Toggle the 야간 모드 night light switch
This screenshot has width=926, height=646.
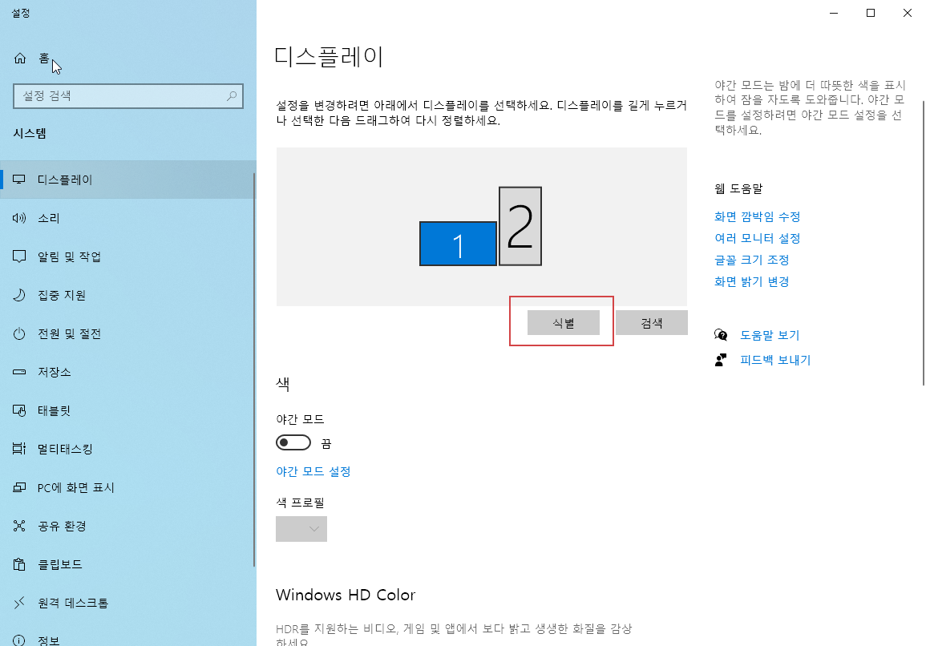(293, 442)
